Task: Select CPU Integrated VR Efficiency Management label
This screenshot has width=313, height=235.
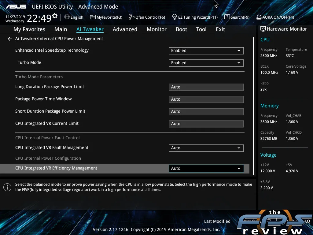Action: pos(56,168)
